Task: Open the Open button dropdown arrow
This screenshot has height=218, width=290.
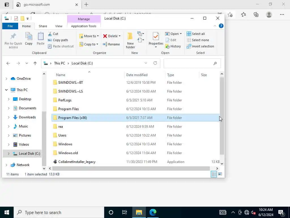Action: coord(181,34)
